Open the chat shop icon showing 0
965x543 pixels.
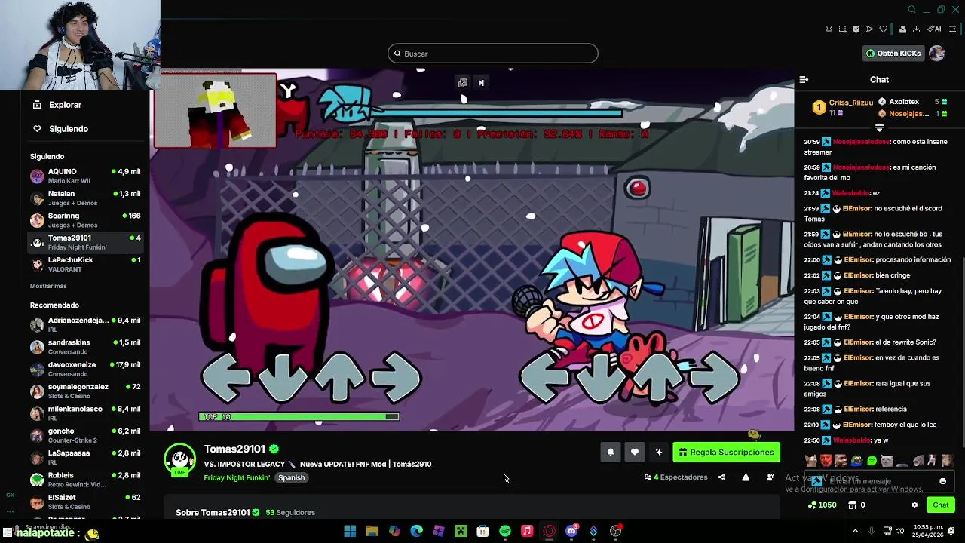pyautogui.click(x=857, y=505)
